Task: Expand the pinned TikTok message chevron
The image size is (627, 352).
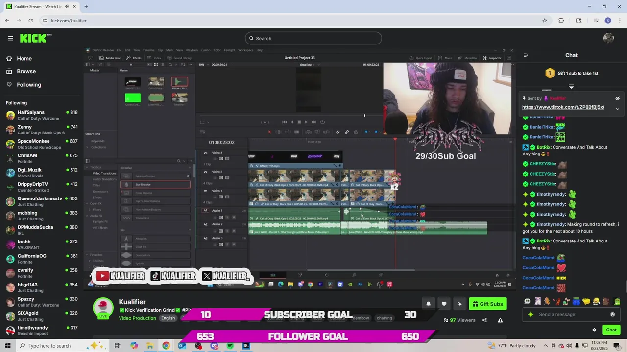Action: coord(617,109)
